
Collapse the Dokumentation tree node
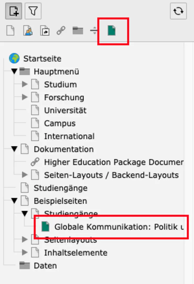14,149
